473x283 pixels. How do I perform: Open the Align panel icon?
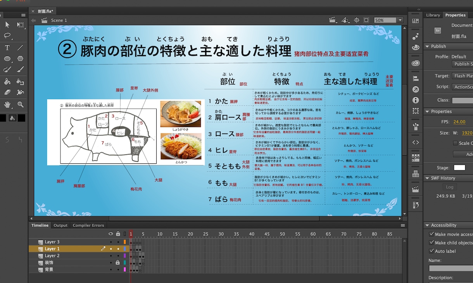[x=416, y=79]
